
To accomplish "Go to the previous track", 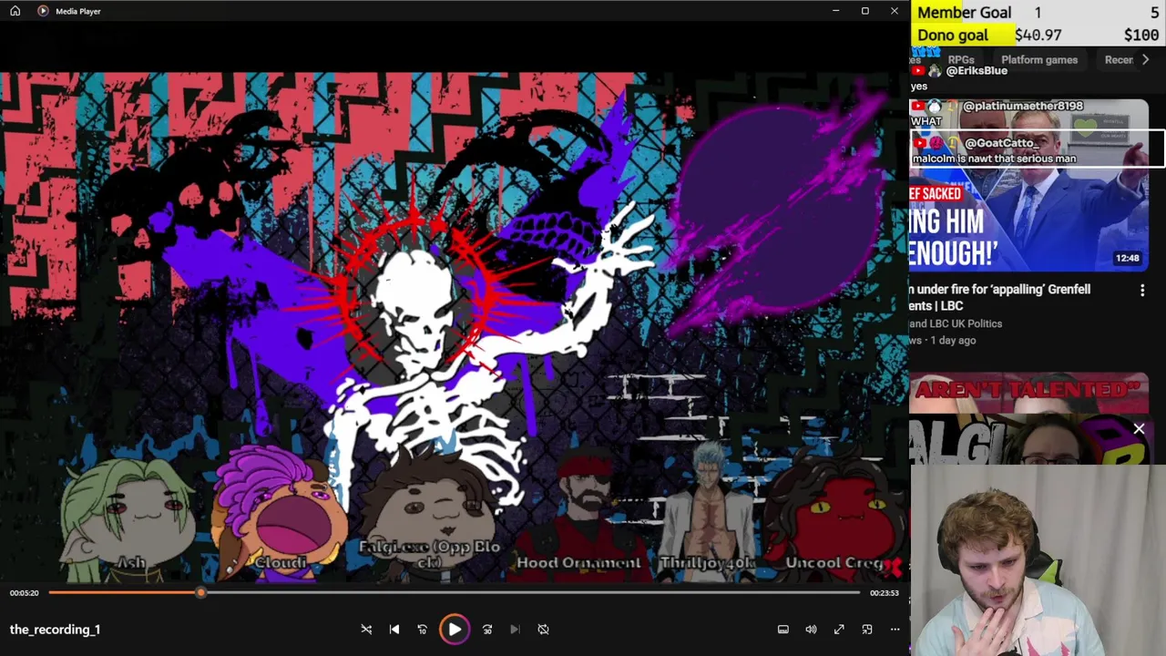I will pyautogui.click(x=394, y=630).
